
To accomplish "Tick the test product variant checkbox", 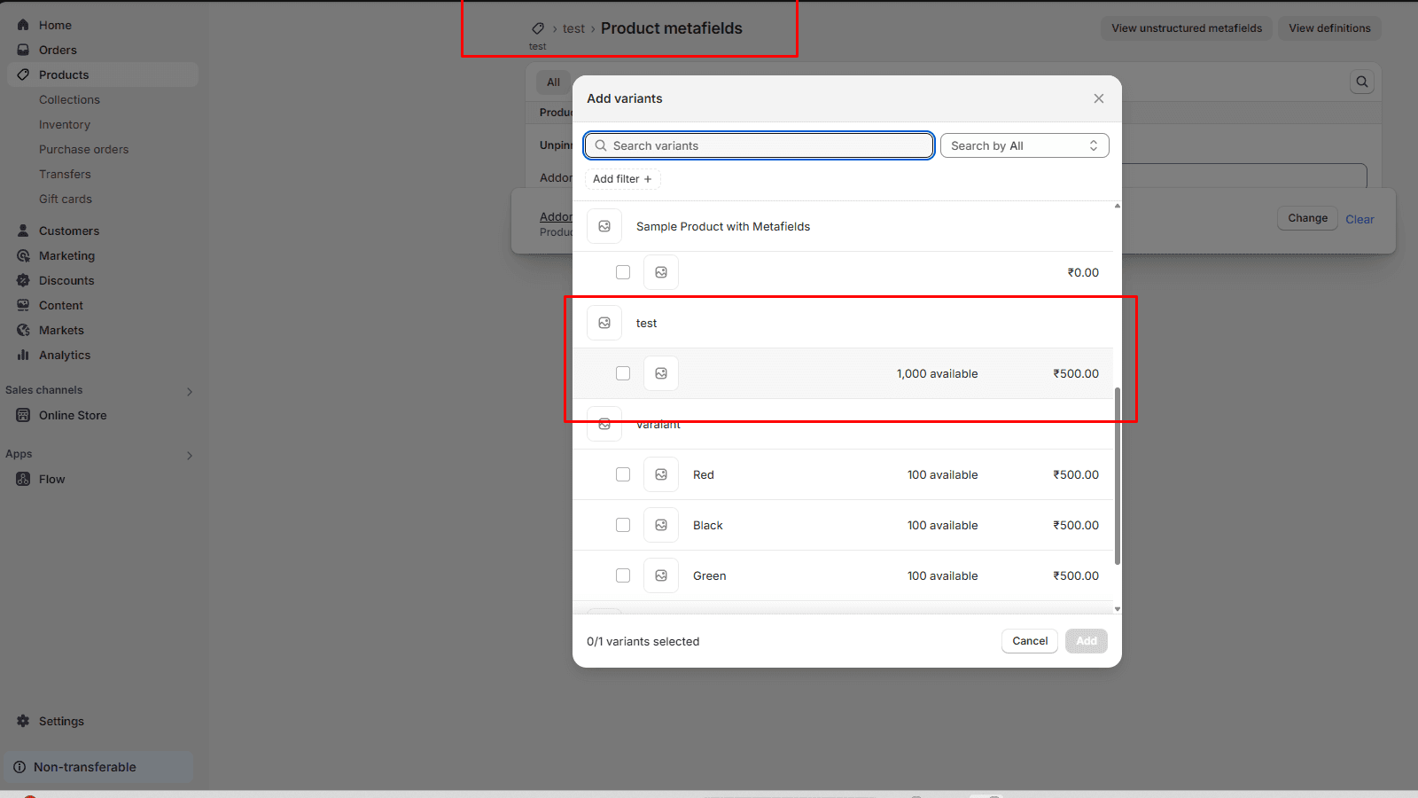I will [x=623, y=373].
